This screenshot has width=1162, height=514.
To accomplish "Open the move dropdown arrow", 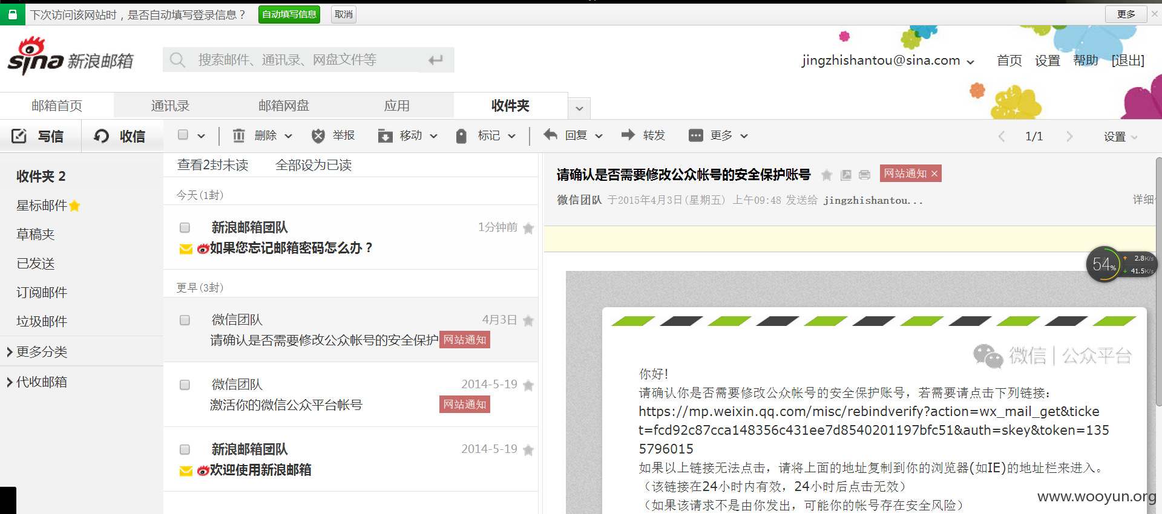I will tap(434, 136).
